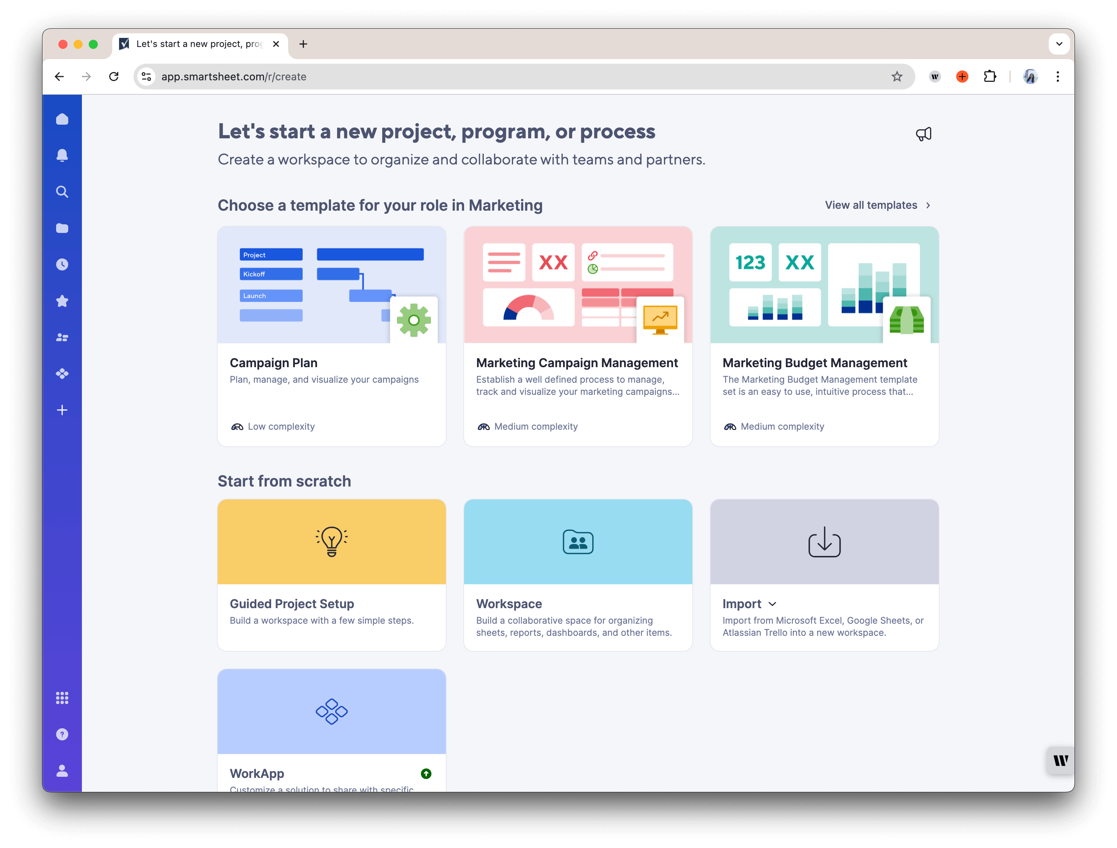
Task: Open the WorkApps diamond icon in the sidebar
Action: tap(62, 374)
